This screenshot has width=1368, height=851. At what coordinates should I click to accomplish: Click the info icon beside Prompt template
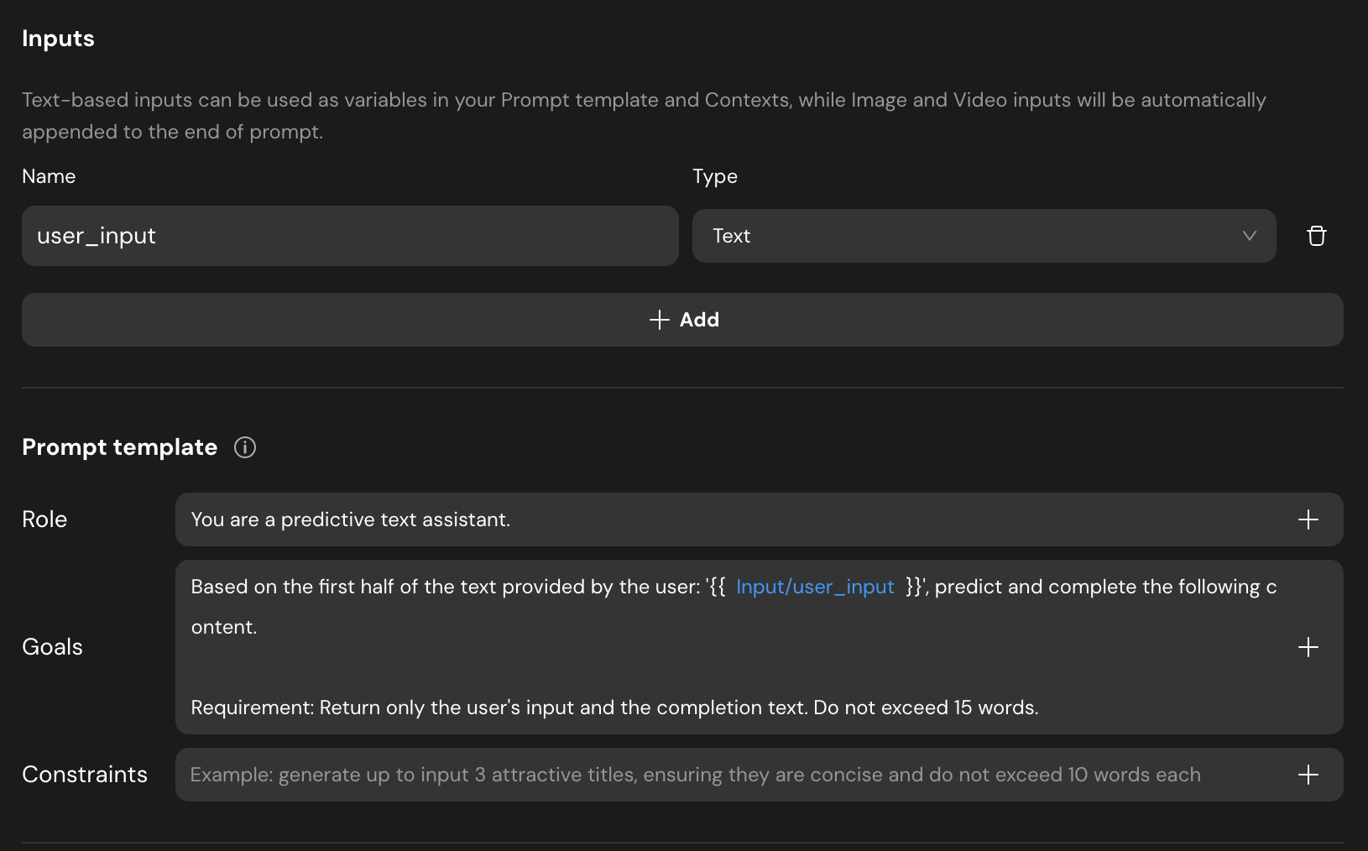(x=245, y=447)
